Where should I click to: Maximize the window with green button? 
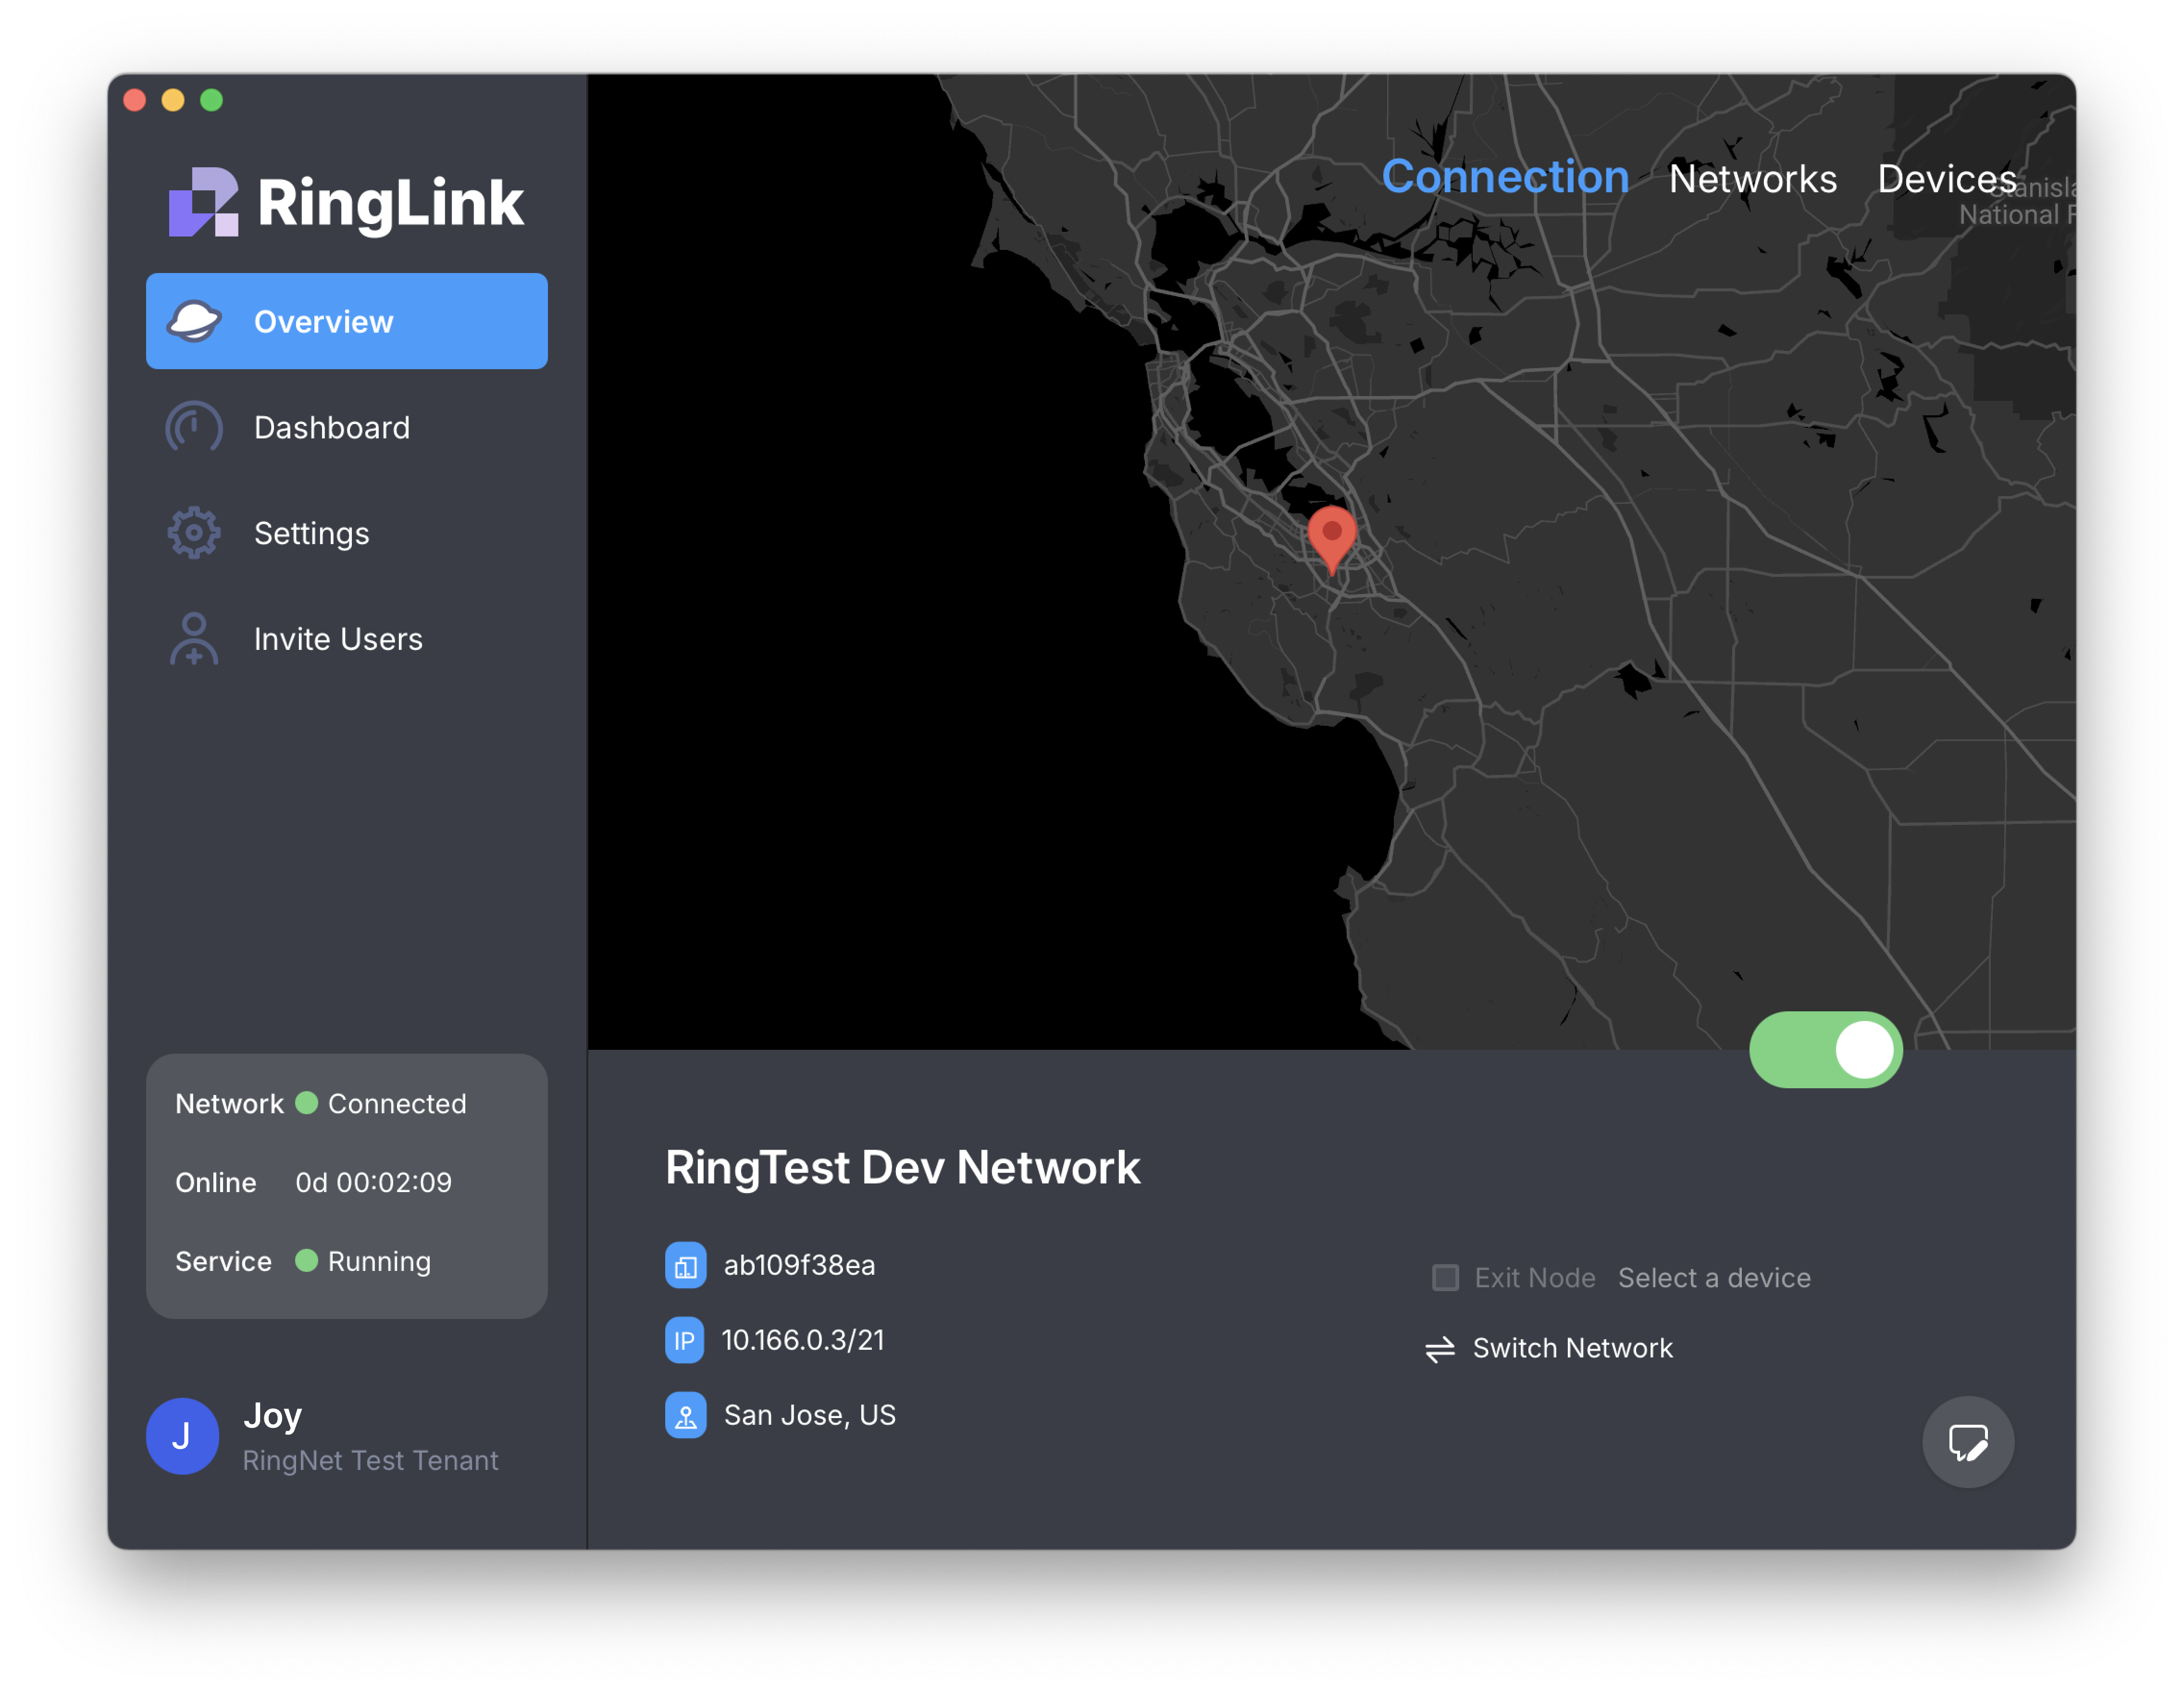click(211, 100)
